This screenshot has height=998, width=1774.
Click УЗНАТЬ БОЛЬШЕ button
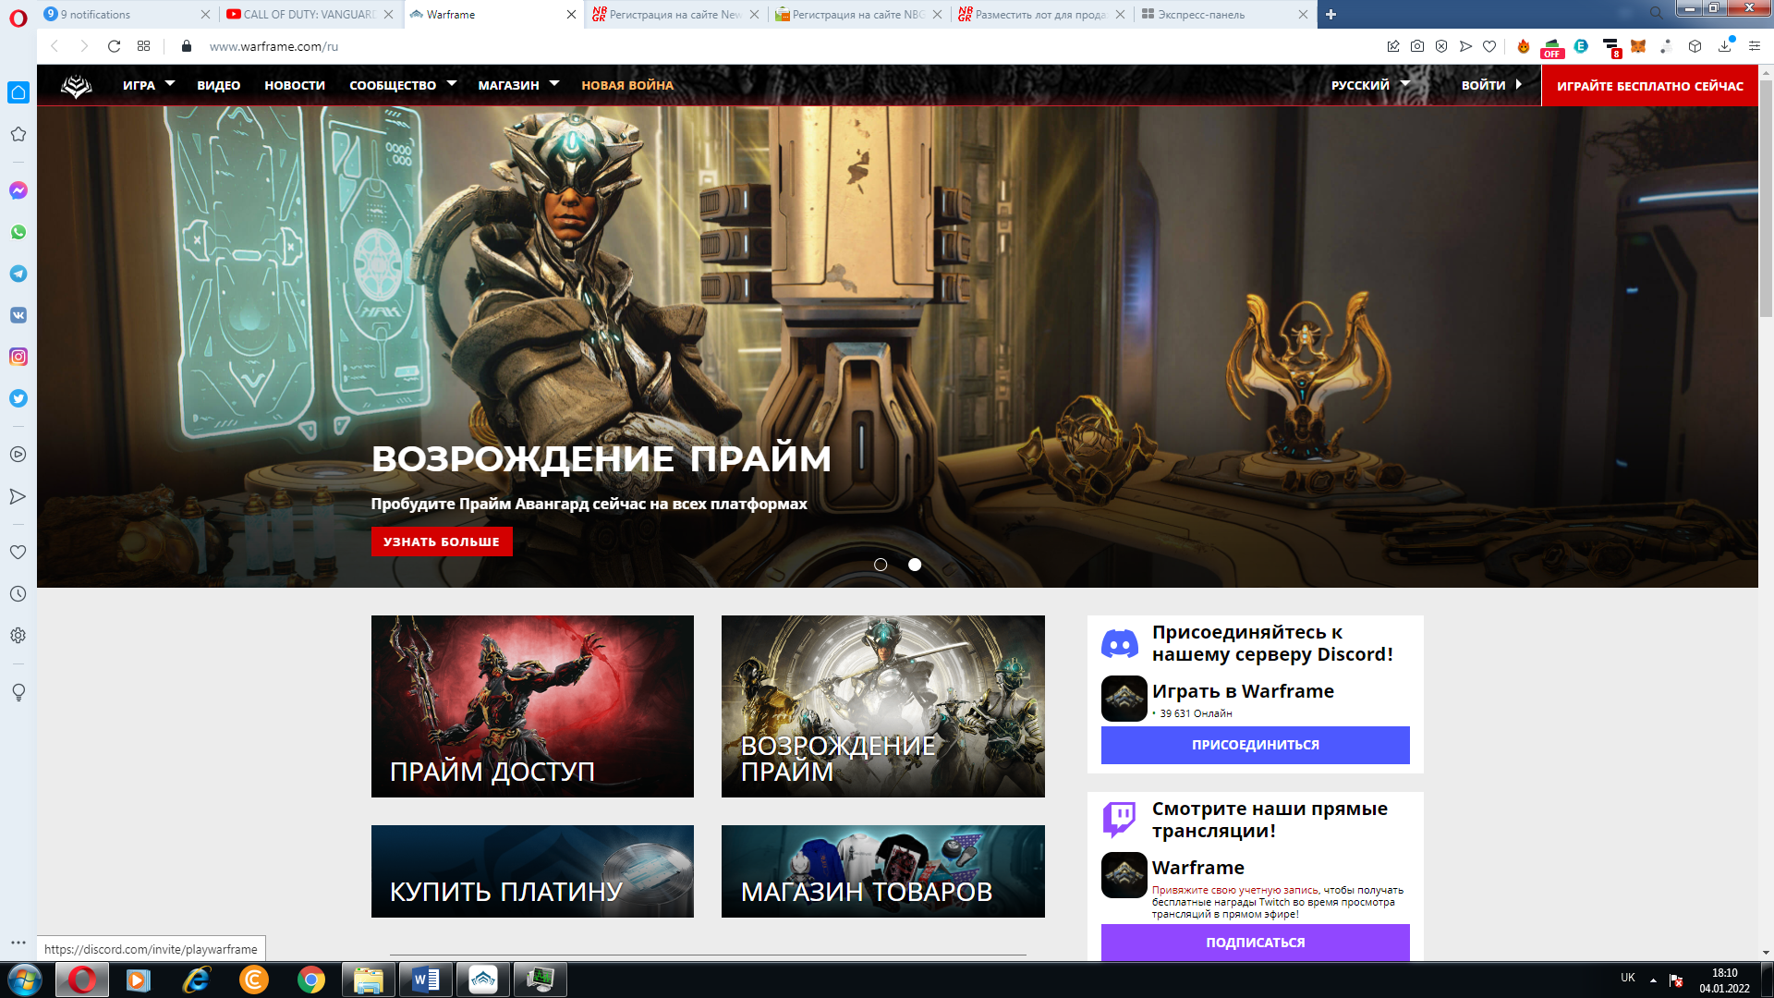(442, 542)
